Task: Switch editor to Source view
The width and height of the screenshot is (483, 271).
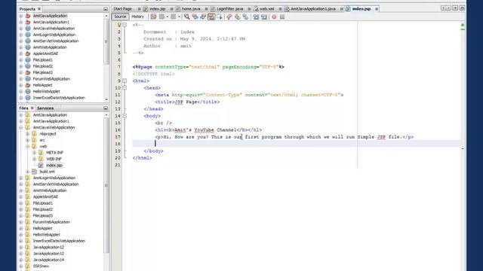Action: point(120,17)
